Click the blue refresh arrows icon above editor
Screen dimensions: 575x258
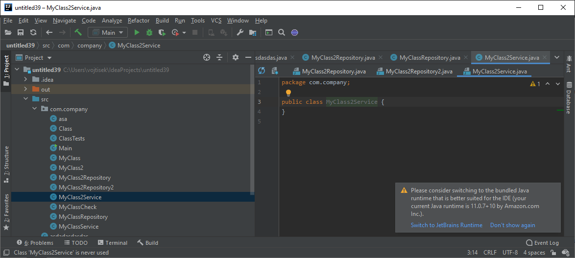pos(262,70)
